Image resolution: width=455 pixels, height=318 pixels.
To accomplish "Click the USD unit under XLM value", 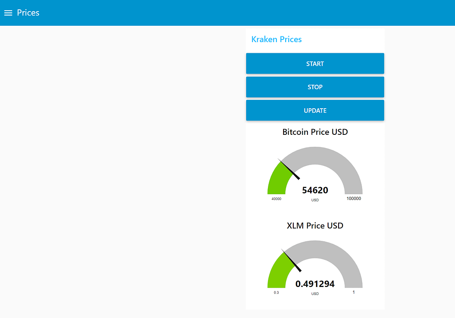I will (x=315, y=293).
